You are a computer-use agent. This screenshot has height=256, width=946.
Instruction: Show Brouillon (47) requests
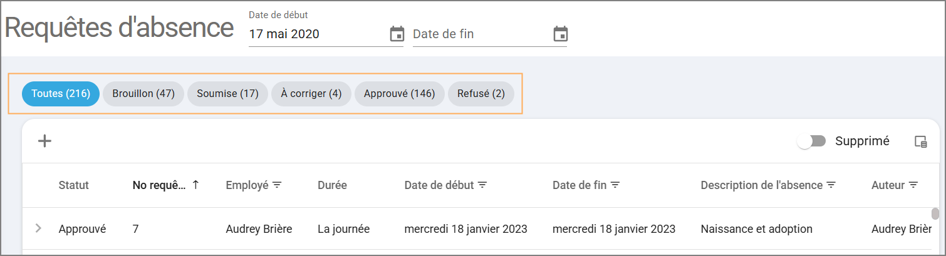(x=143, y=94)
